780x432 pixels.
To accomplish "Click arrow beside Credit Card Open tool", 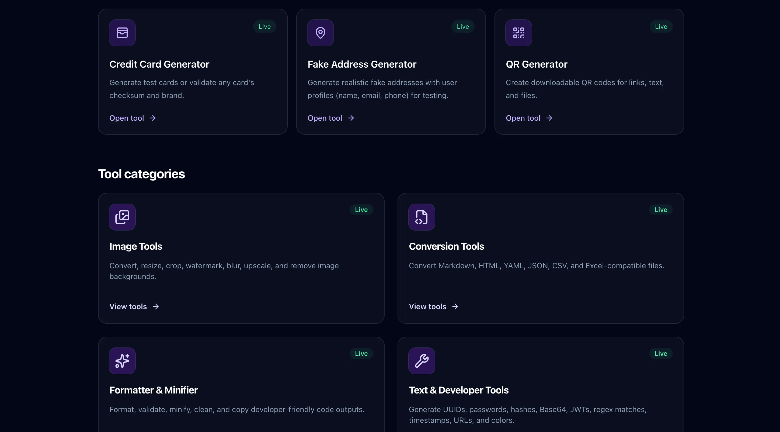I will [x=153, y=118].
